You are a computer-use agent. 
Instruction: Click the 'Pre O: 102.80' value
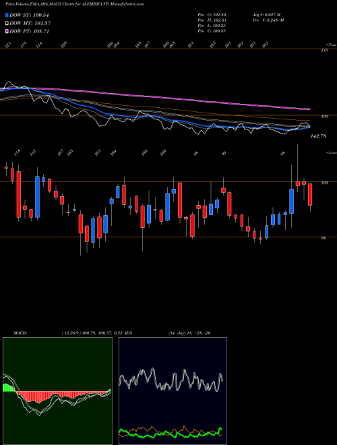212,15
